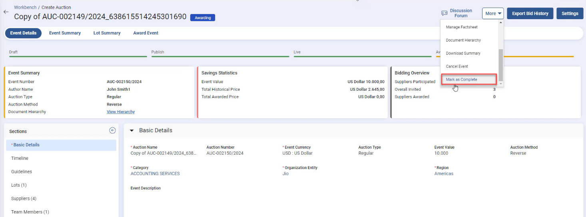Select Timeline in the Sections list
Image resolution: width=586 pixels, height=217 pixels.
[20, 158]
